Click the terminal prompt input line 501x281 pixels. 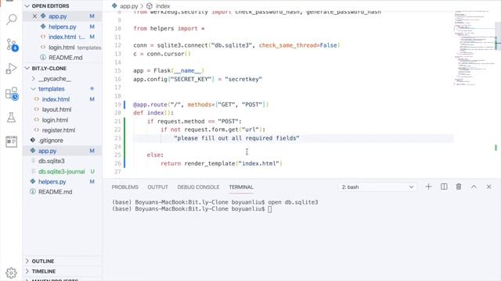(x=192, y=209)
